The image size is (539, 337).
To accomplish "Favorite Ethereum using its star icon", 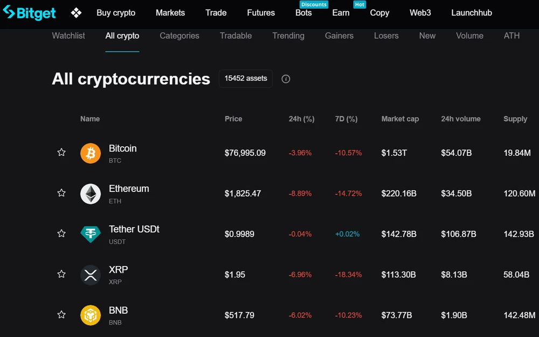I will coord(61,193).
